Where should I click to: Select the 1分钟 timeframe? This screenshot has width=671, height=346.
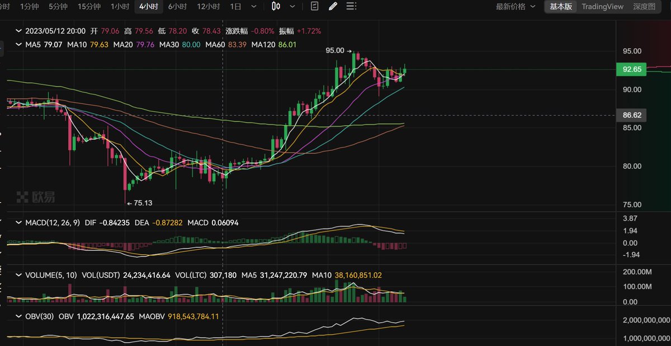(29, 7)
